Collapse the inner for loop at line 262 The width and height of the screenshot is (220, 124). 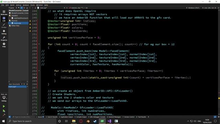point(39,71)
